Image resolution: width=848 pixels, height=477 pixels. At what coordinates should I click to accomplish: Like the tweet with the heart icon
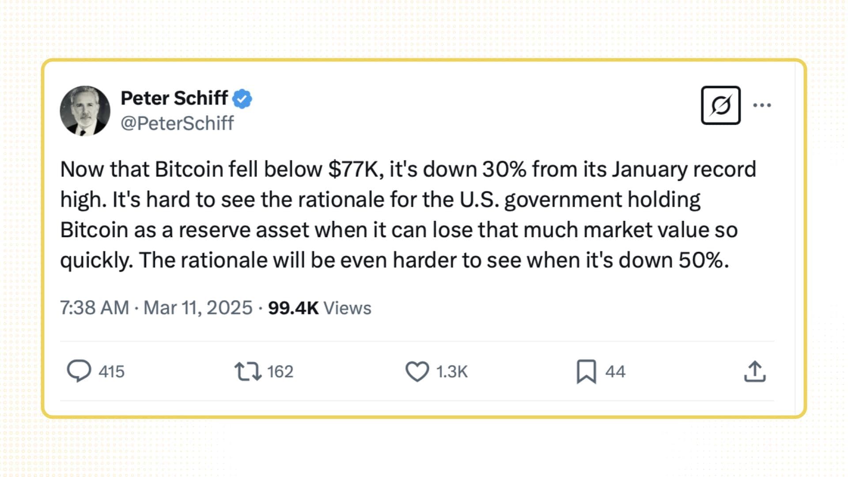[417, 371]
